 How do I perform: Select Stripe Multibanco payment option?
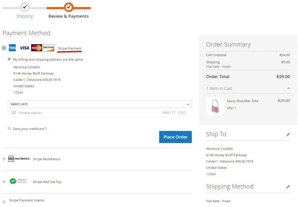(4, 159)
